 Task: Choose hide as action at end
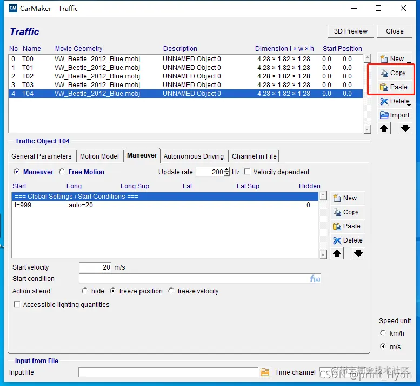85,291
